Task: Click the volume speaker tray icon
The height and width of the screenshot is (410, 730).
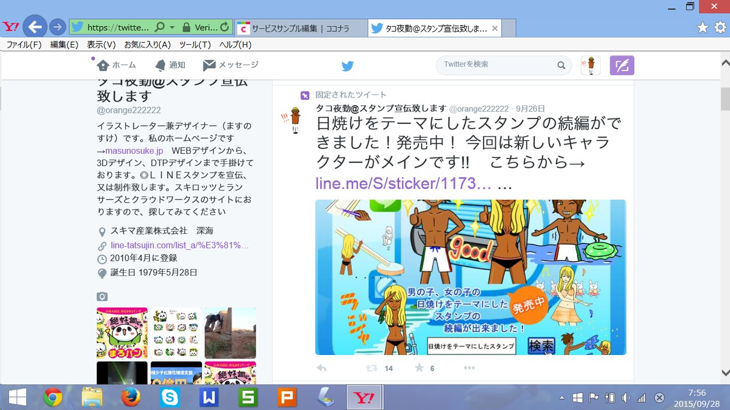Action: [x=625, y=398]
